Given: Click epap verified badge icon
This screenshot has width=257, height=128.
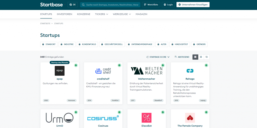Looking at the screenshot, I should click(x=76, y=65).
